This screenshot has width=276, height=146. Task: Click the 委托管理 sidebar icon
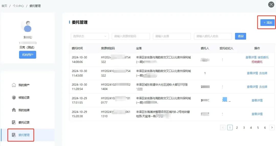(14, 135)
